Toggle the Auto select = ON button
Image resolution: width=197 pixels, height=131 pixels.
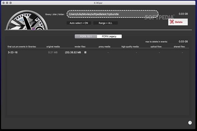79,23
